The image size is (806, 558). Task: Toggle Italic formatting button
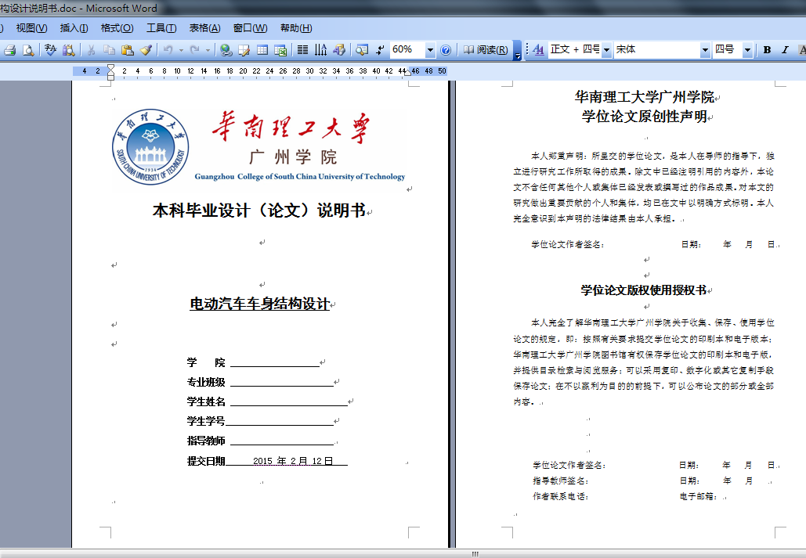pos(785,50)
